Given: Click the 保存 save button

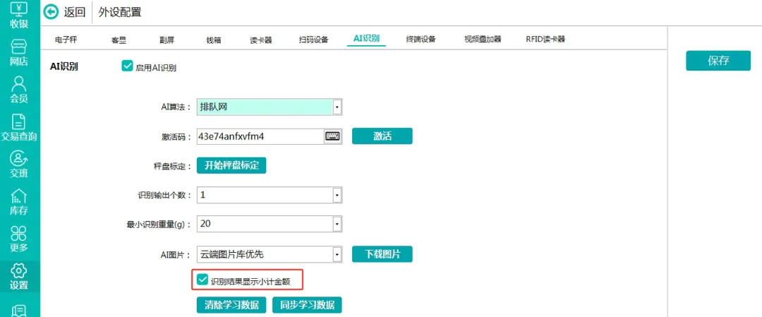Looking at the screenshot, I should 718,61.
